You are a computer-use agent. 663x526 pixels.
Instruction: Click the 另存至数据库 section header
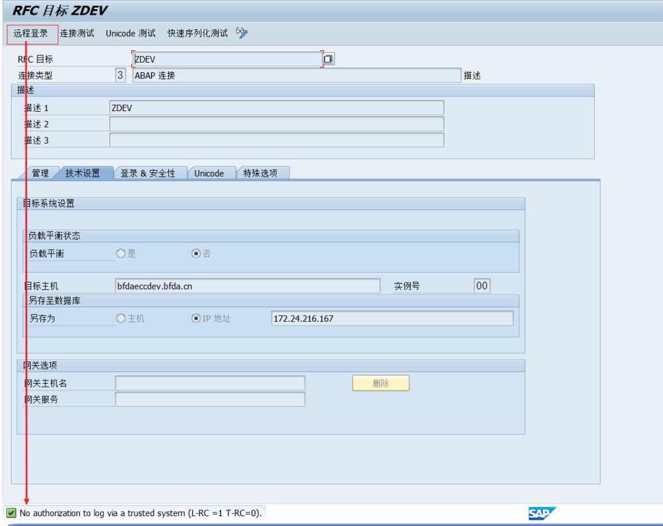coord(271,301)
